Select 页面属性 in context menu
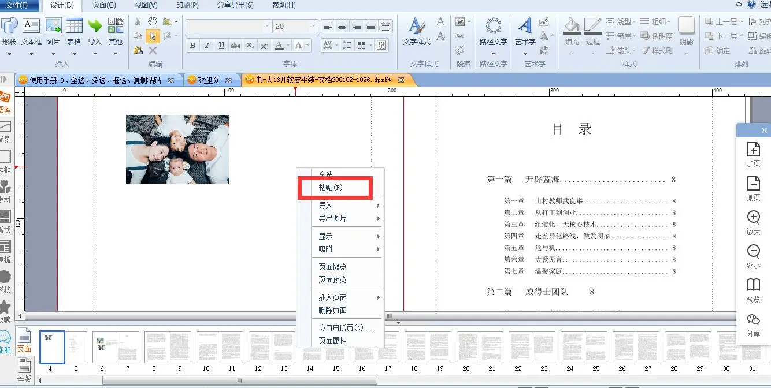The width and height of the screenshot is (771, 388). pyautogui.click(x=332, y=341)
